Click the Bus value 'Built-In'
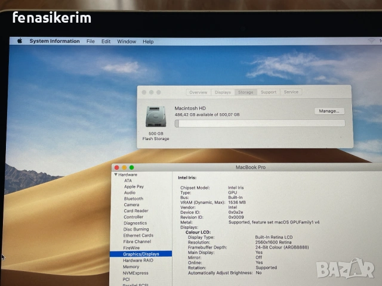The image size is (382, 286). [x=235, y=197]
